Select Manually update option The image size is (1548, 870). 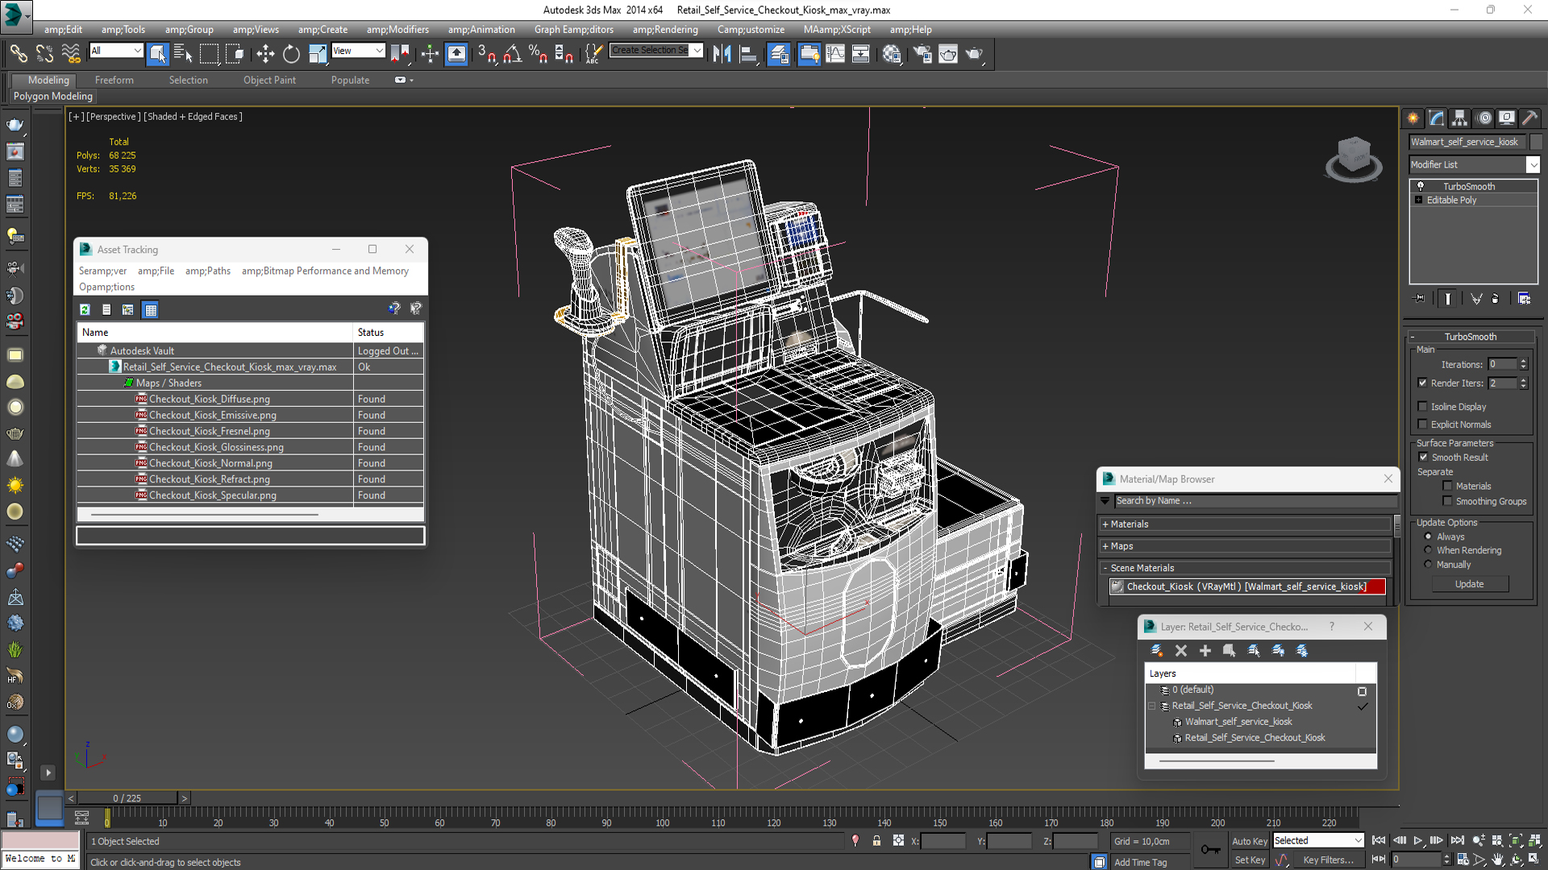tap(1428, 565)
